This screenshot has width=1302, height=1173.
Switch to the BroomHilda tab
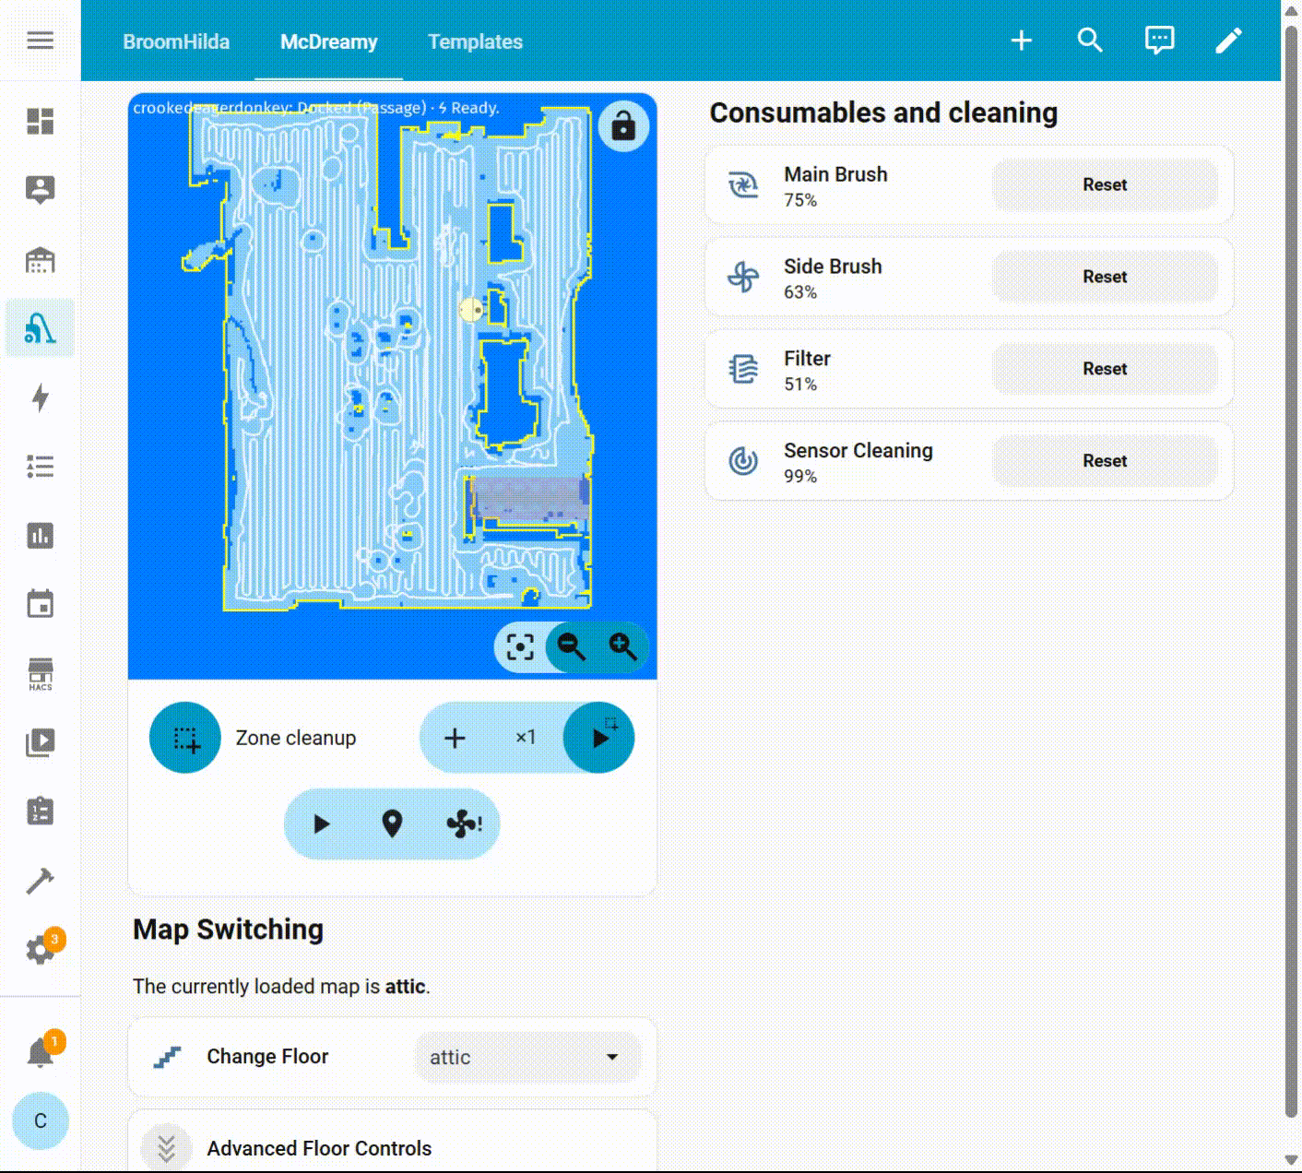pos(176,41)
